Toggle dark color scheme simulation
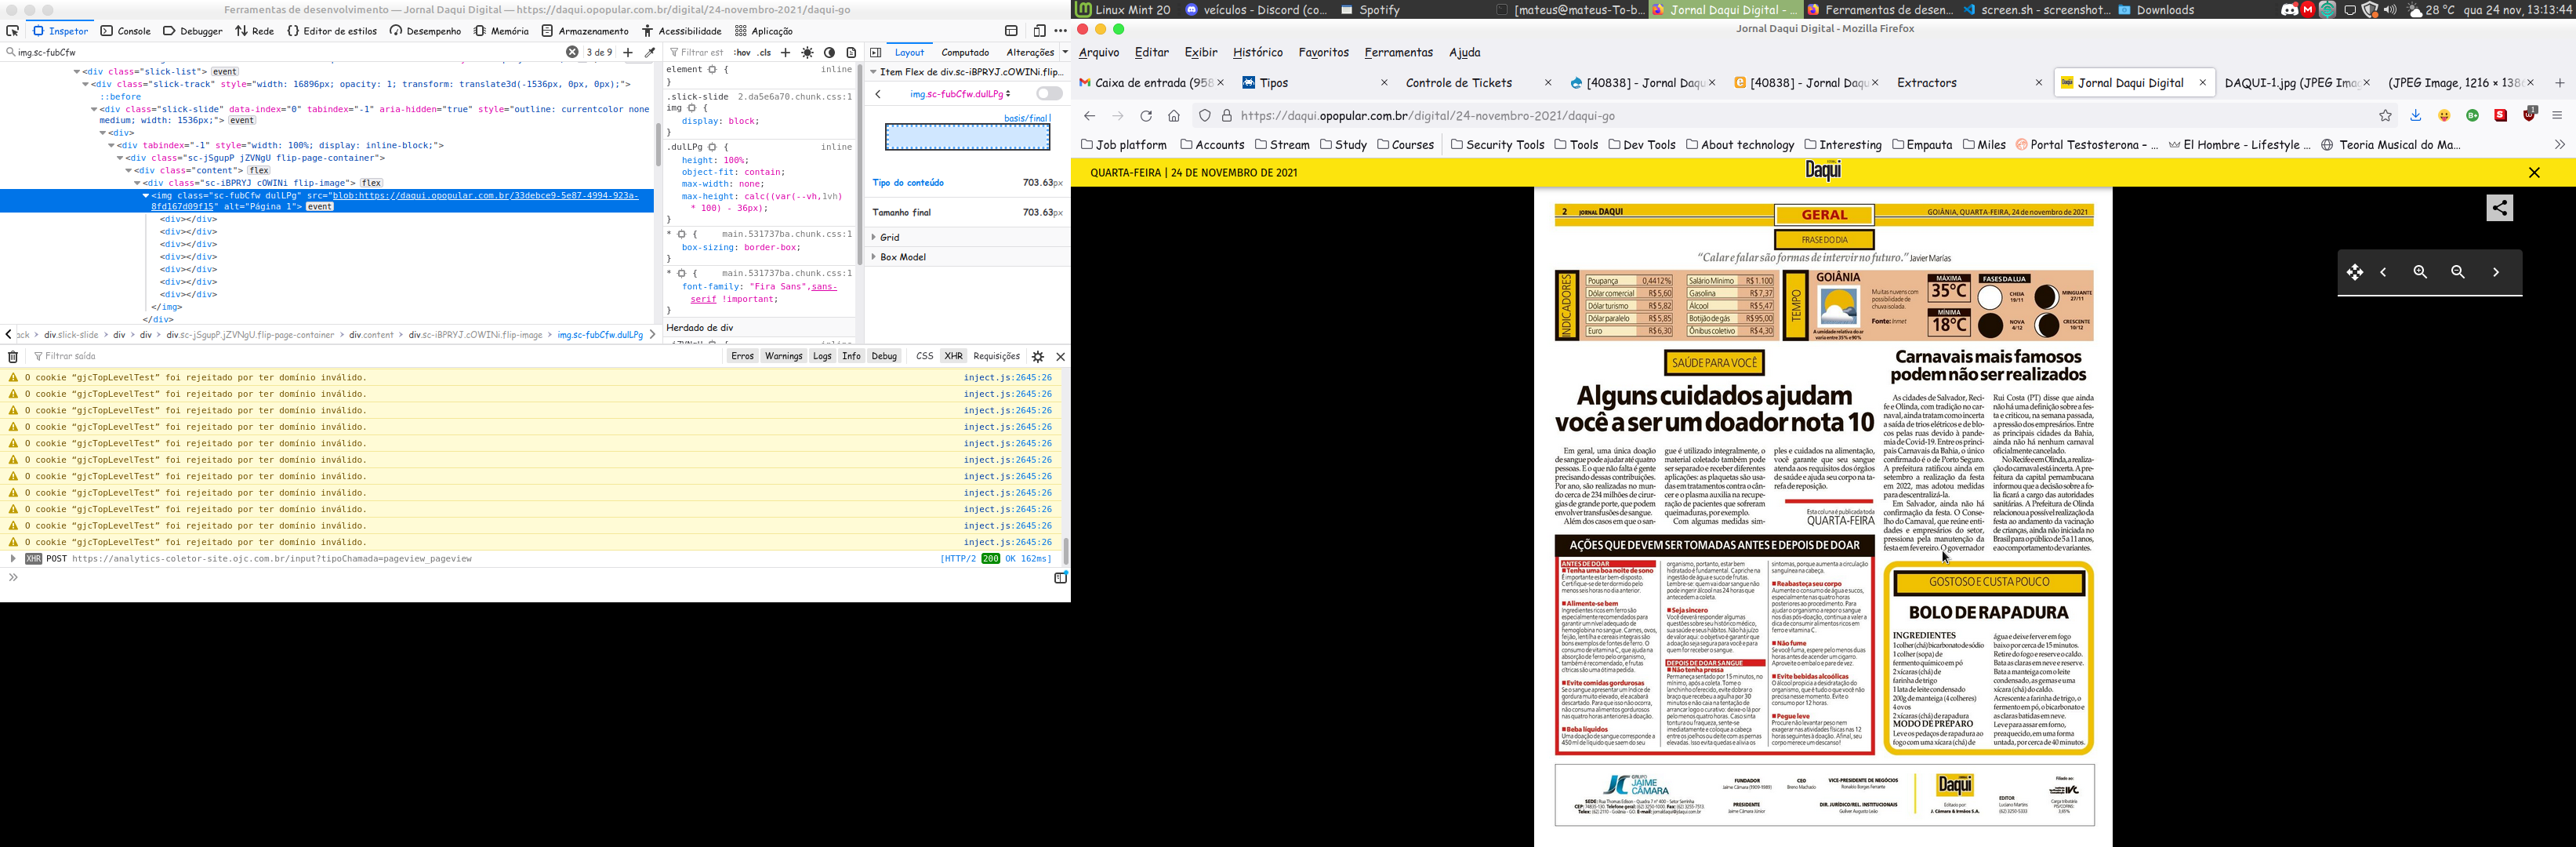The height and width of the screenshot is (847, 2576). 830,52
